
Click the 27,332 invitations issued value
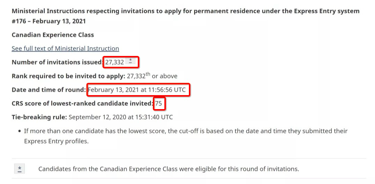click(x=114, y=63)
